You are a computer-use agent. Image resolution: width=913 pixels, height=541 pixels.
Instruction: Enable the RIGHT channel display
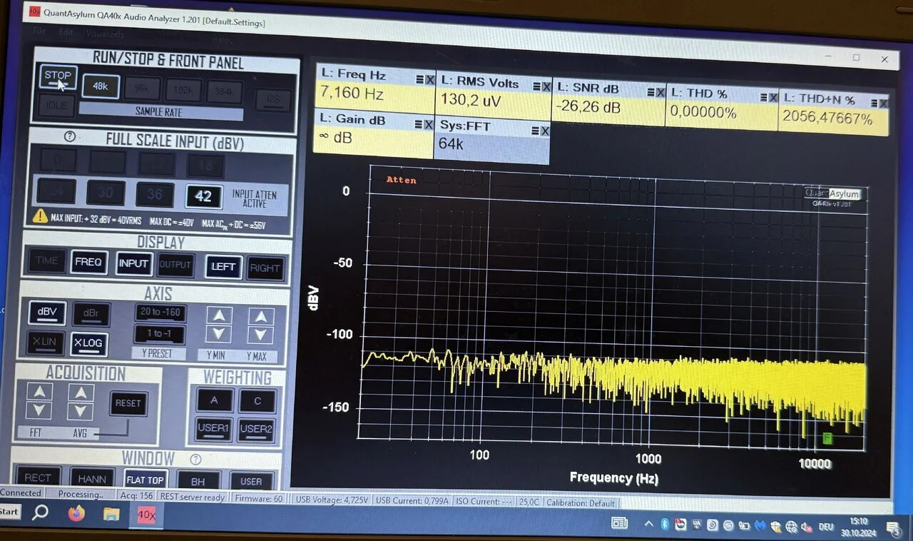(265, 268)
